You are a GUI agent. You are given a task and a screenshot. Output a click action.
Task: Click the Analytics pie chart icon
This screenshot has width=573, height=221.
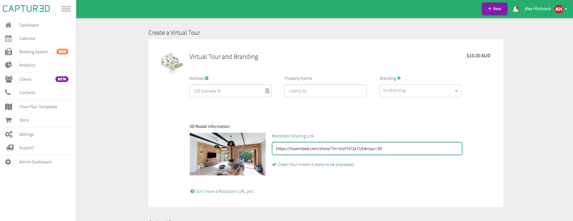point(9,65)
